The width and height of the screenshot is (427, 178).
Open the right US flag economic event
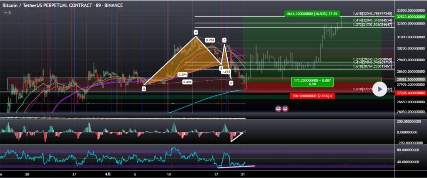tap(285, 109)
